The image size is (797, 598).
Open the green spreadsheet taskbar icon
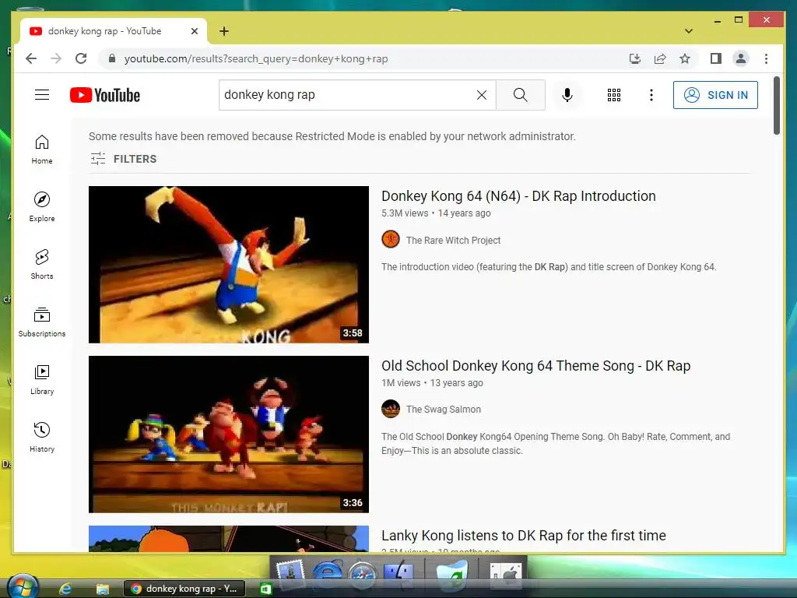coord(265,589)
